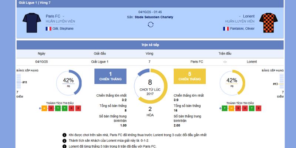296x148 pixels.
Task: Click the left arrow of Lorient form
Action: [x=220, y=108]
